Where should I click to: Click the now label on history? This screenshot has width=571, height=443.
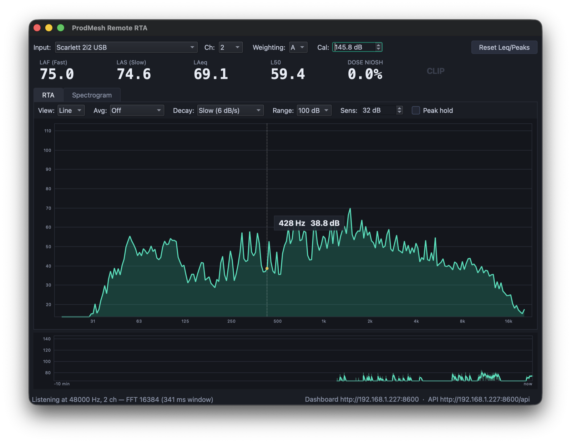click(x=528, y=384)
